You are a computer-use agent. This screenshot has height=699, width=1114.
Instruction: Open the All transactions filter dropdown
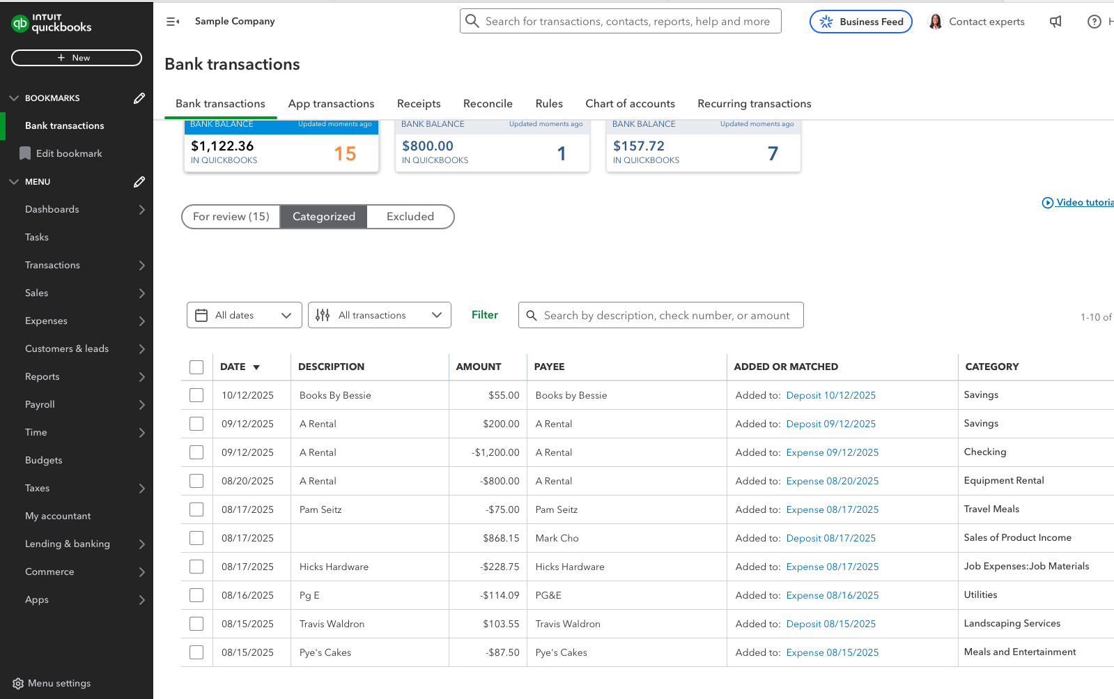click(x=380, y=315)
